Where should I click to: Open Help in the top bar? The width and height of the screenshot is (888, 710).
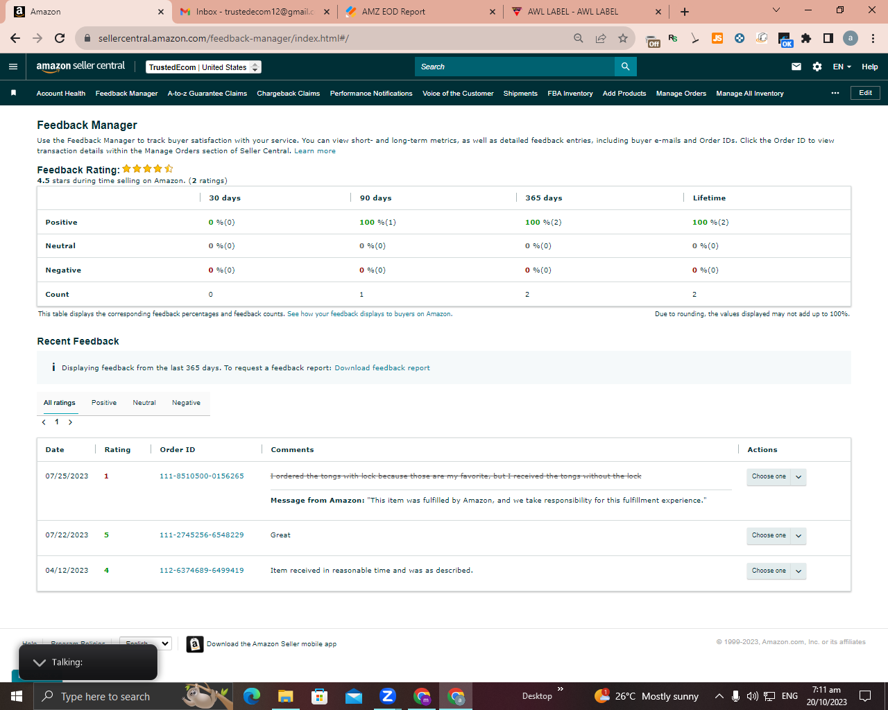(870, 67)
